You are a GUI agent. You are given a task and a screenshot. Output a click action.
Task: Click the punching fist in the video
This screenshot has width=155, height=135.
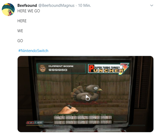click(70, 110)
